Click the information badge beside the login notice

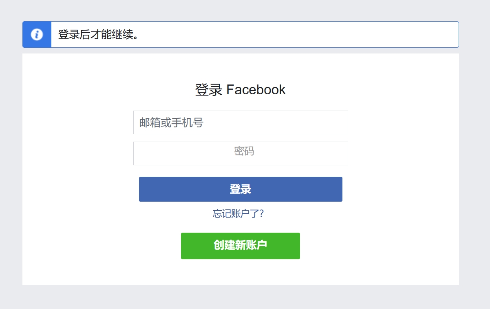(37, 34)
